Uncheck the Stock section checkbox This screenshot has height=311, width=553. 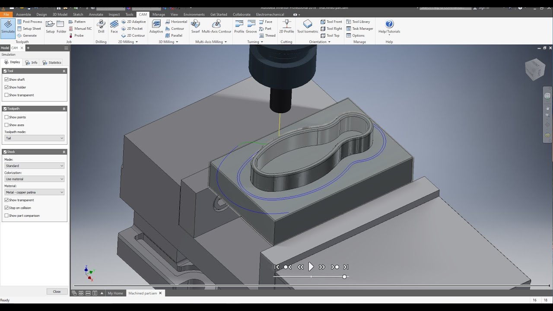tap(5, 152)
